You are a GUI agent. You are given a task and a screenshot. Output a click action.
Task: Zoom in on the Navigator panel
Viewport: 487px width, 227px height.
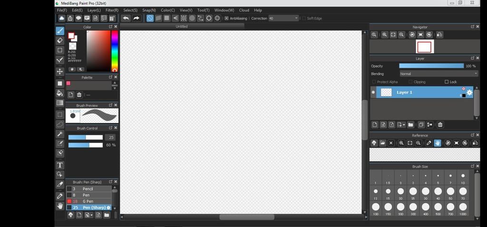pos(384,35)
